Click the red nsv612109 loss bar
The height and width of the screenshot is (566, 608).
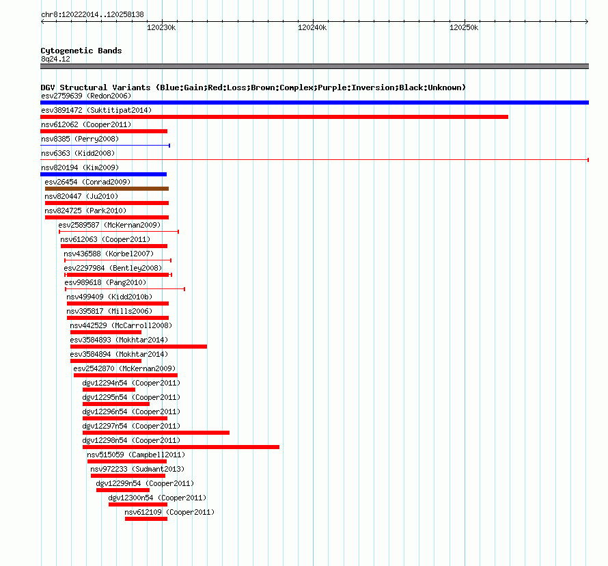pyautogui.click(x=146, y=519)
